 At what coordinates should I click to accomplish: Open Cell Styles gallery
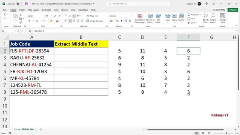(x=158, y=18)
